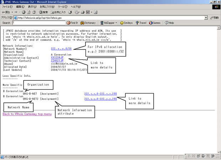Click the vertical scrollbar up arrow
Viewport: 221px width, 160px height.
[x=219, y=28]
